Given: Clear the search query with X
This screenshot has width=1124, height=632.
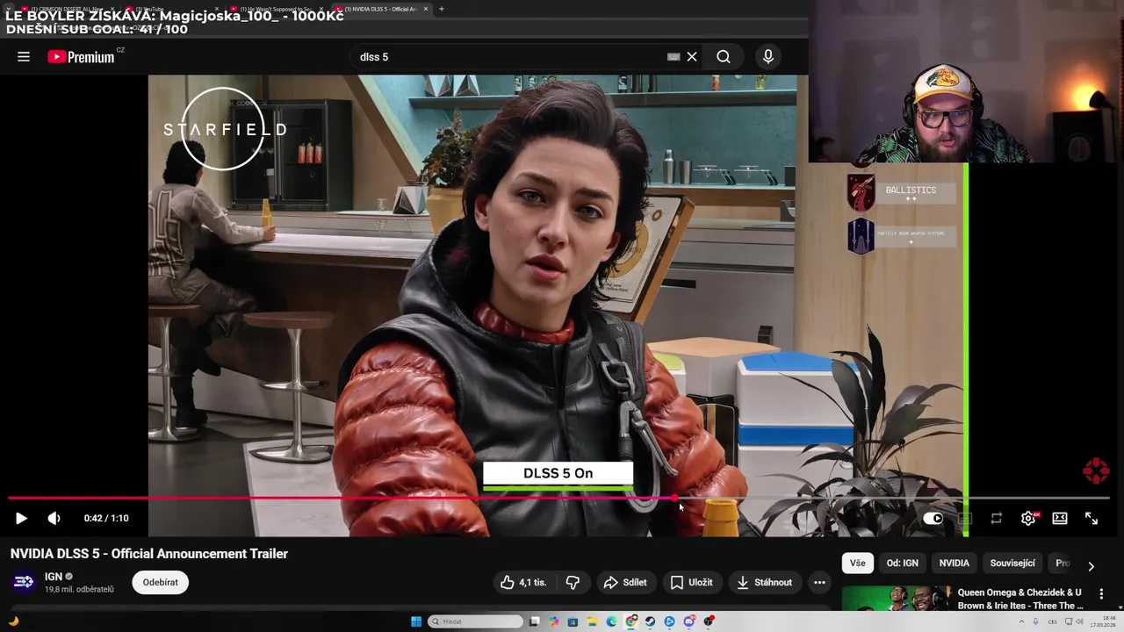Looking at the screenshot, I should click(692, 57).
